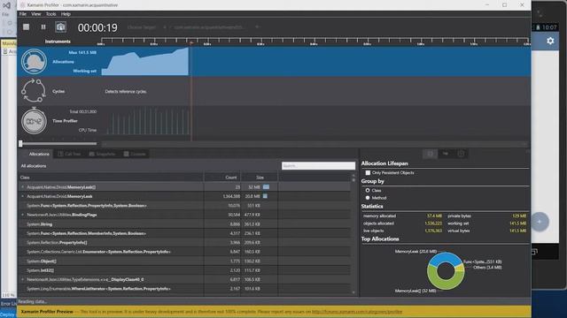Open the File menu
This screenshot has height=318, width=567.
pos(23,14)
